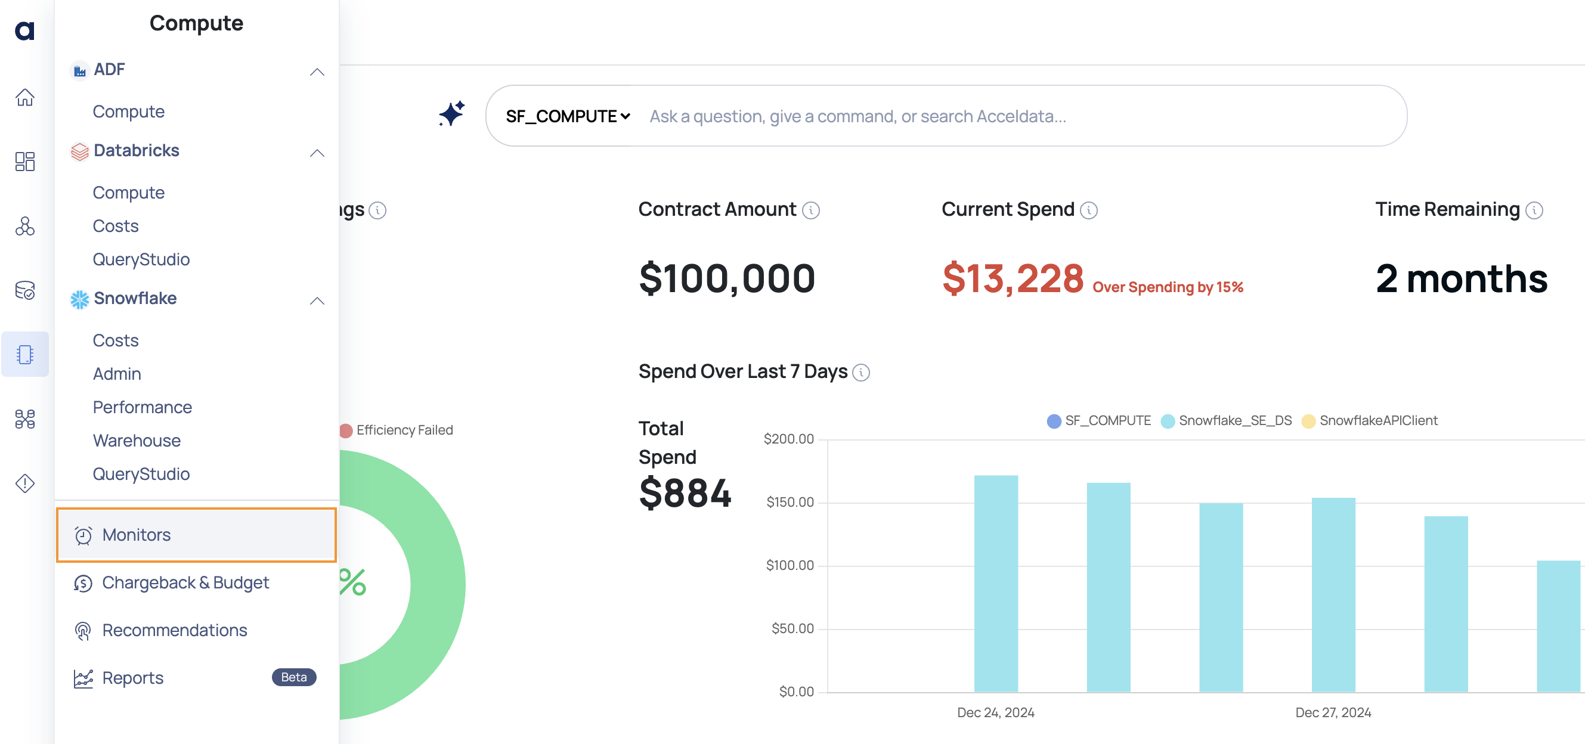Collapse the Snowflake section chevron
Image resolution: width=1585 pixels, height=744 pixels.
pos(317,300)
